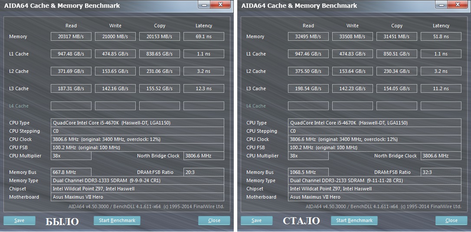
Task: Click L2 Cache Read 371.69 GB/s
Action: (71, 71)
